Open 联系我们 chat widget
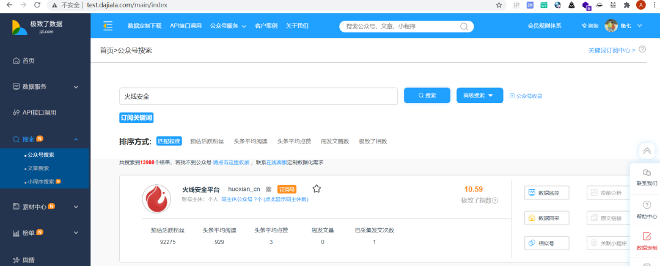Viewport: 660px width, 266px height. 647,178
